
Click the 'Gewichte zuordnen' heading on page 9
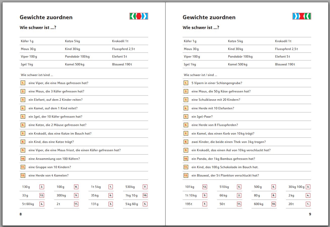tap(209, 17)
